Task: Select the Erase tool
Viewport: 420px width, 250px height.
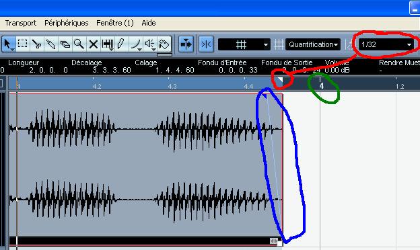Action: click(65, 44)
